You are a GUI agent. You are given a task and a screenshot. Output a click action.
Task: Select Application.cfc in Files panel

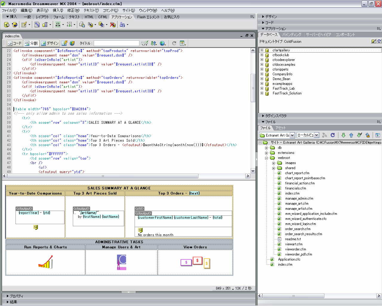pos(289,259)
